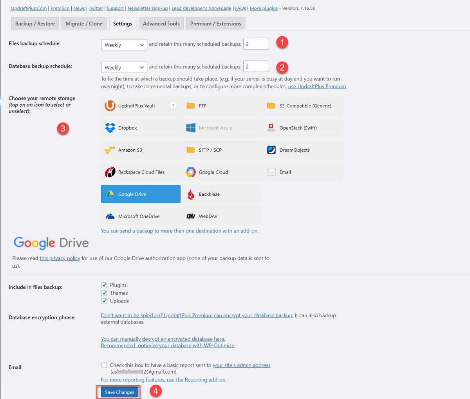Choose the Amazon S3 icon
The width and height of the screenshot is (470, 399).
[110, 150]
